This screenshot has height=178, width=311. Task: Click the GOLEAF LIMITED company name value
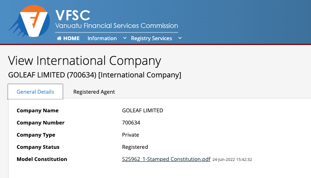point(142,111)
